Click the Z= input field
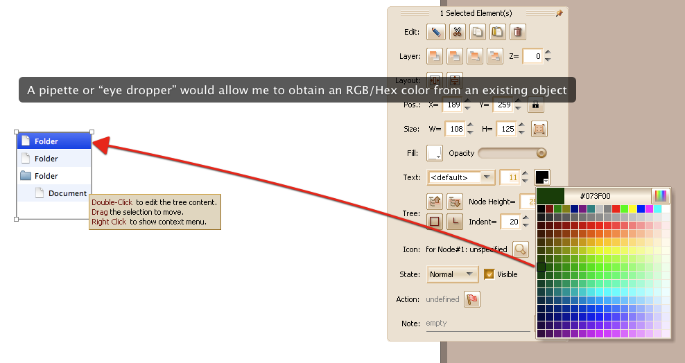Viewport: 685px width, 363px height. click(x=532, y=56)
